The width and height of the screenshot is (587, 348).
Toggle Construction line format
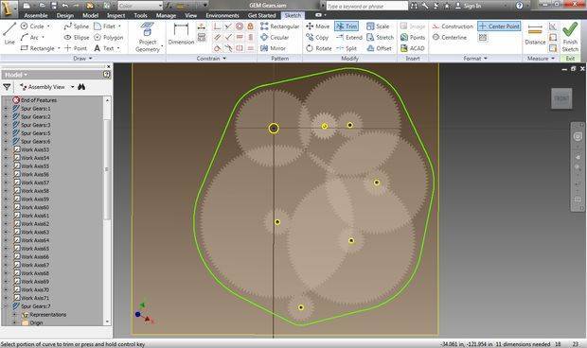pos(453,26)
